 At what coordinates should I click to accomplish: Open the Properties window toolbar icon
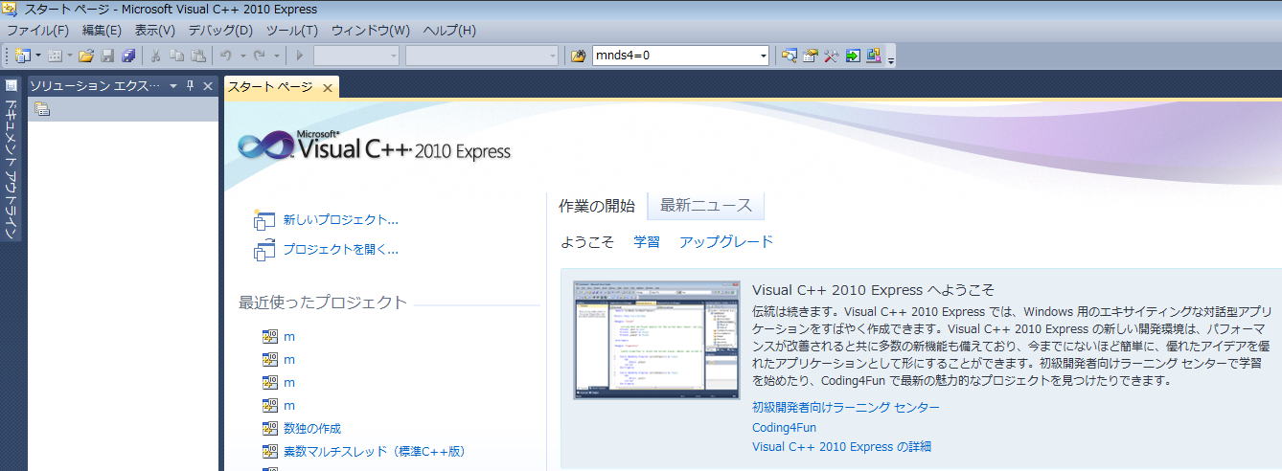811,56
